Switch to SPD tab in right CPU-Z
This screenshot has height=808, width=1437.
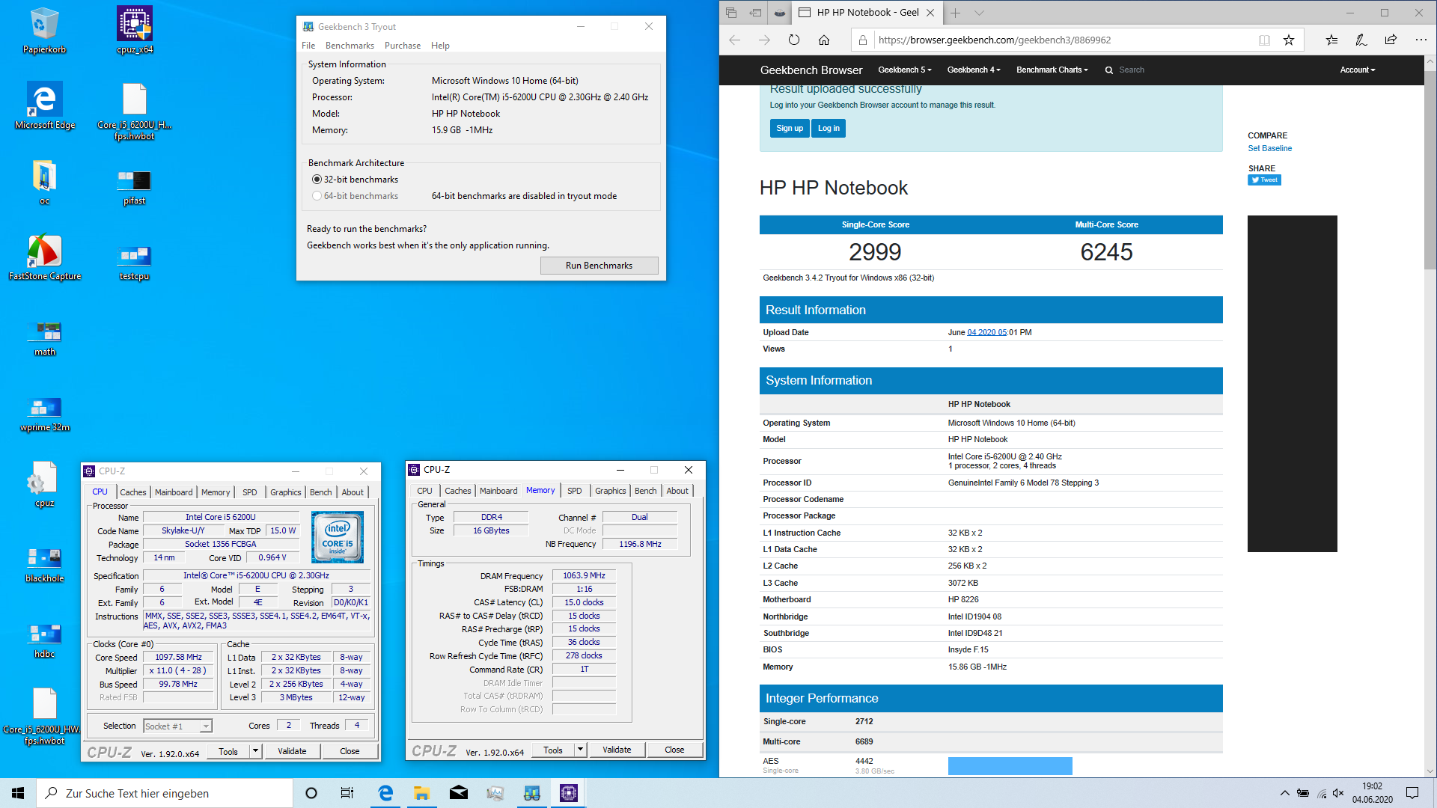pos(575,491)
